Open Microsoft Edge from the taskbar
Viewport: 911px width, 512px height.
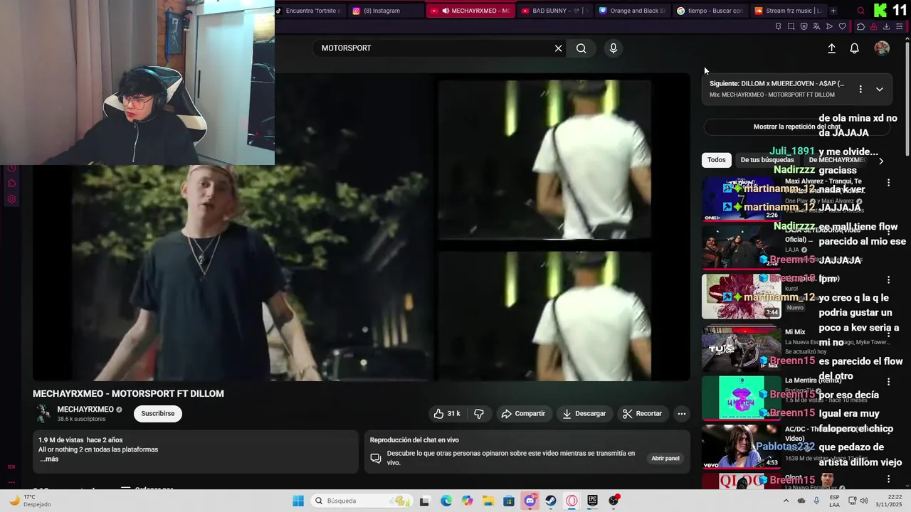point(446,501)
